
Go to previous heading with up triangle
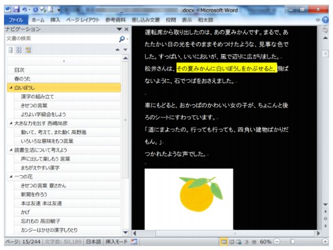click(x=118, y=49)
